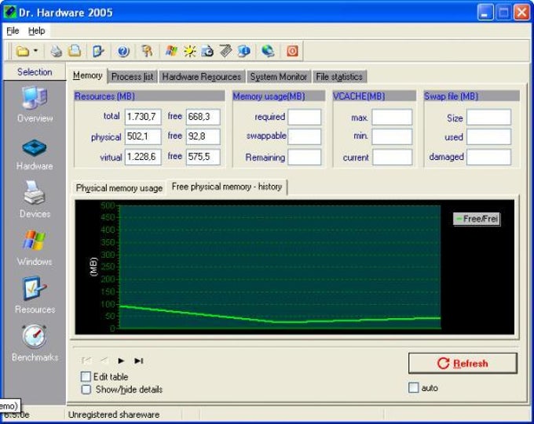The width and height of the screenshot is (534, 424).
Task: Click the red power exit toolbar icon
Action: click(x=292, y=52)
